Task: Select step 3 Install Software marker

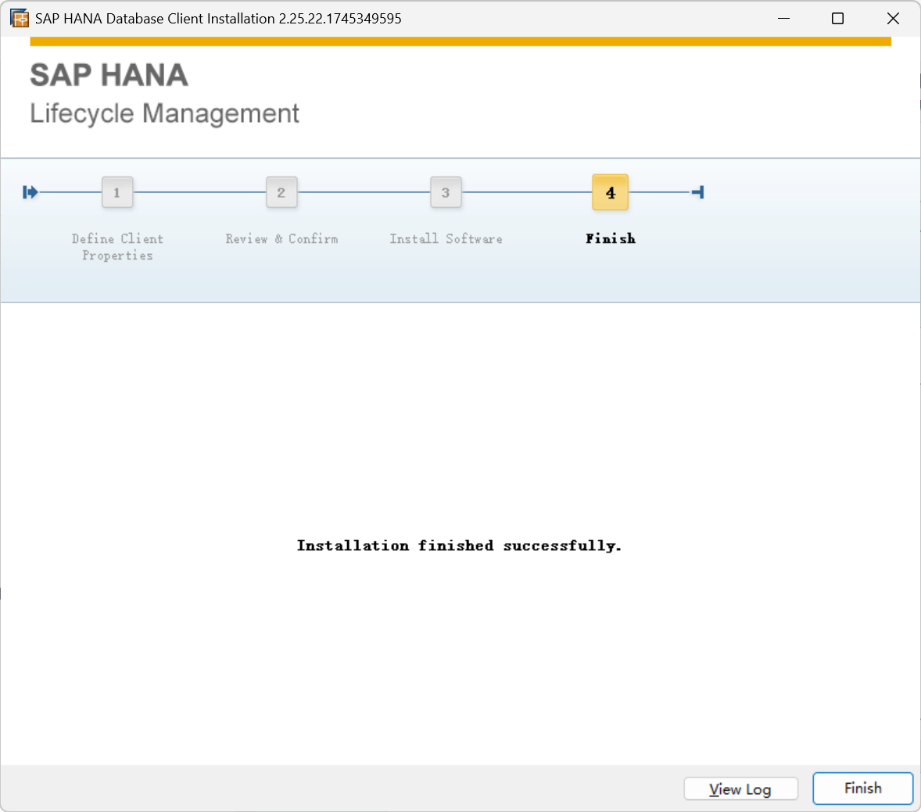Action: pos(446,192)
